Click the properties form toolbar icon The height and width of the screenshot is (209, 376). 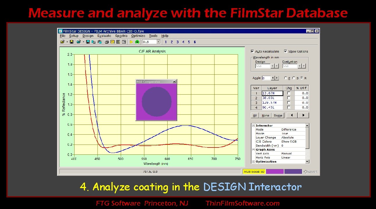click(x=124, y=42)
